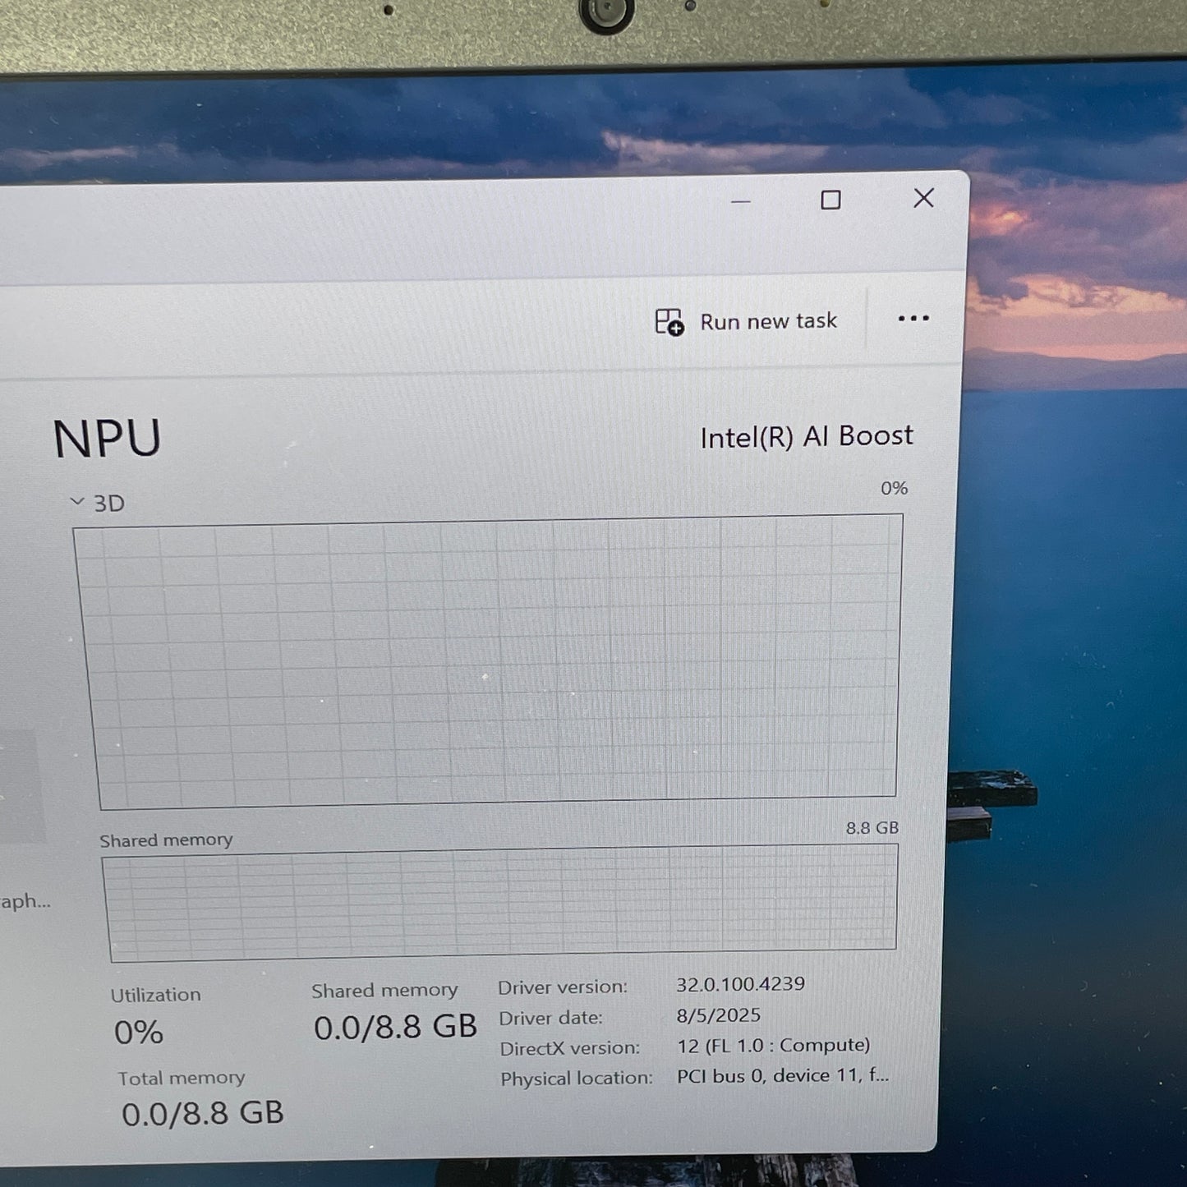Select the PCI bus 0, device 11 value
1187x1187 pixels.
(x=783, y=1075)
